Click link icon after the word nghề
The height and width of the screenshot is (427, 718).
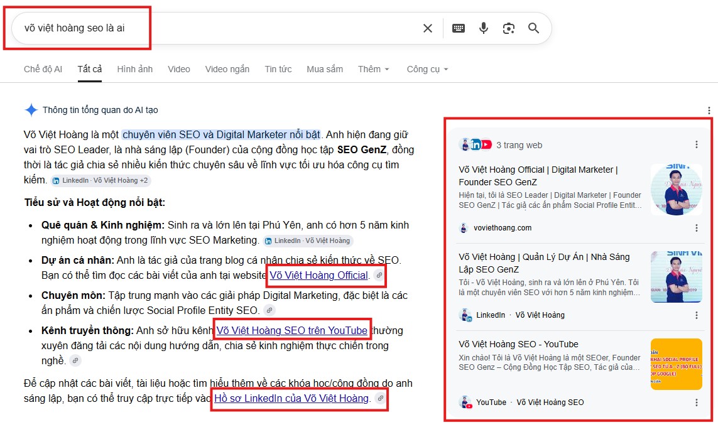(x=75, y=360)
